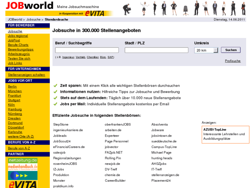The width and height of the screenshot is (251, 188).
Task: Click Absolventa in the job board list
Action: 160,125
